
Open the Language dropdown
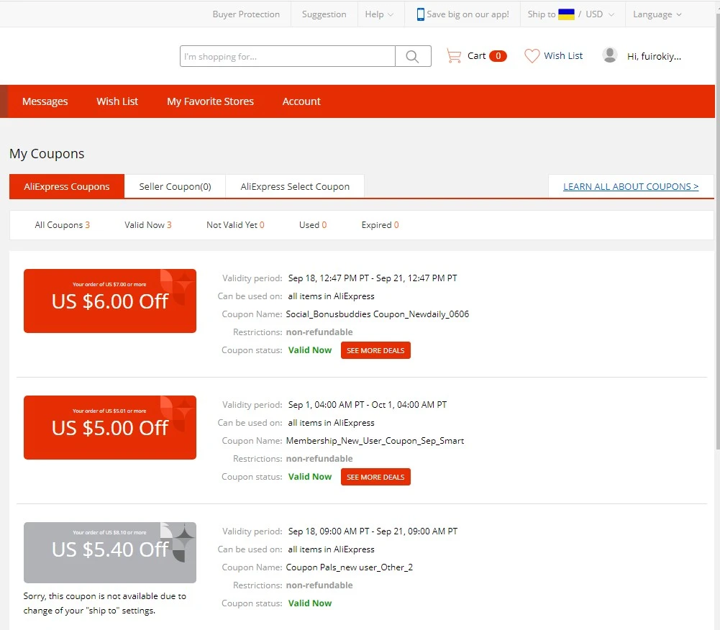pyautogui.click(x=657, y=14)
